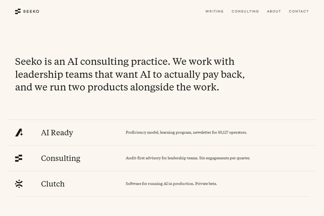
Task: Click the AI Ready slanted-A sparkle icon
Action: tap(19, 132)
